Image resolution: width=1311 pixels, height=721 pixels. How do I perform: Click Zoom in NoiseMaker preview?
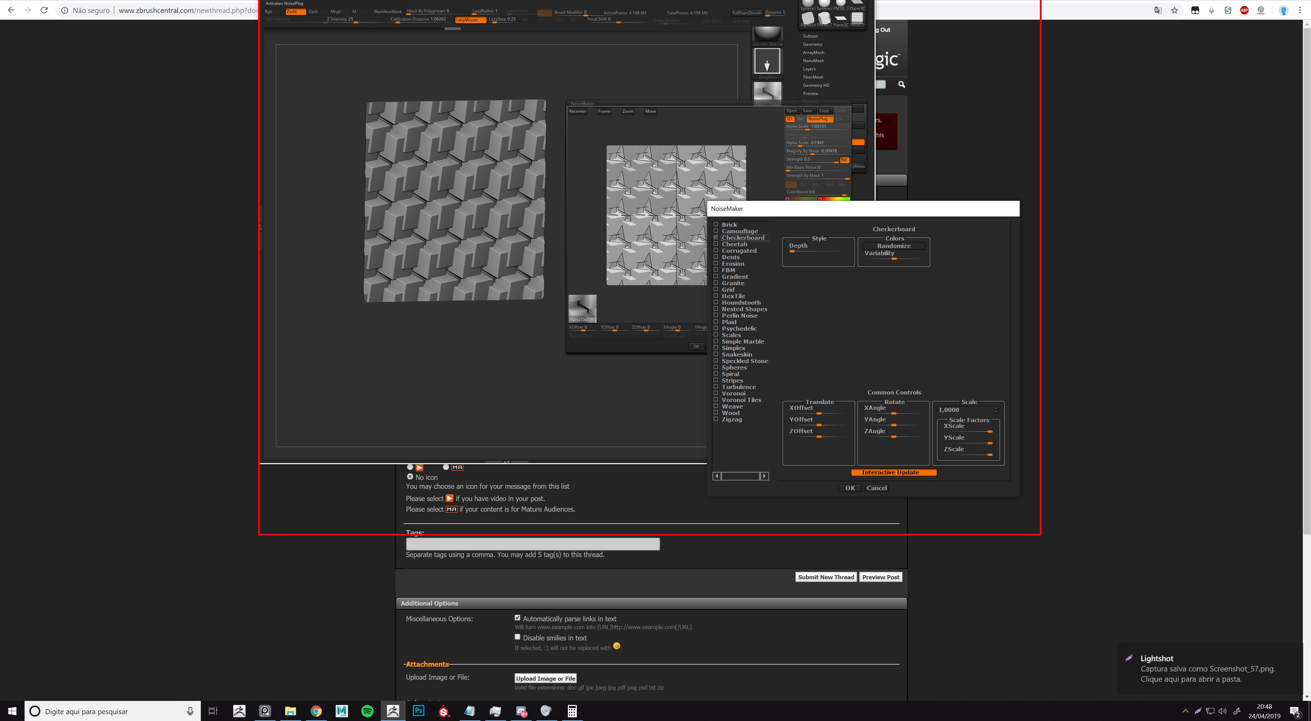628,111
